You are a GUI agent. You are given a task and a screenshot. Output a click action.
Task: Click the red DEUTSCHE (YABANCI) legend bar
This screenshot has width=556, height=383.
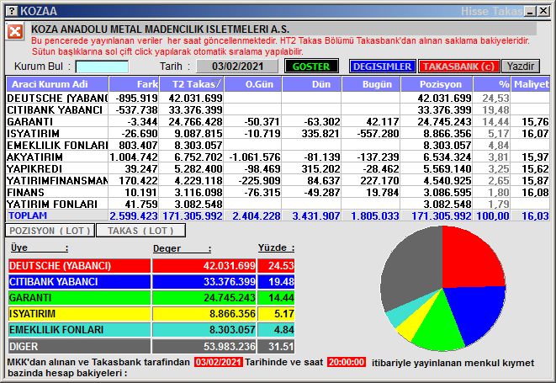pos(79,265)
